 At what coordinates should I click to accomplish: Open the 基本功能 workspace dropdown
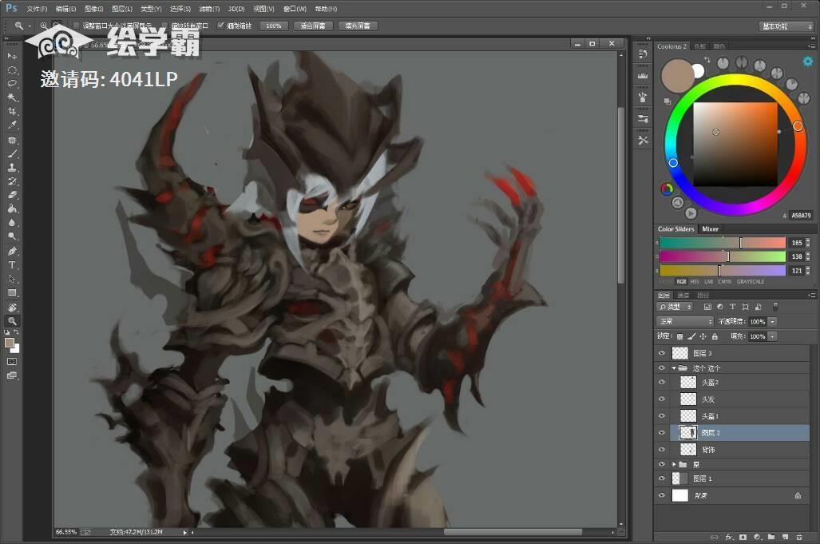point(786,26)
